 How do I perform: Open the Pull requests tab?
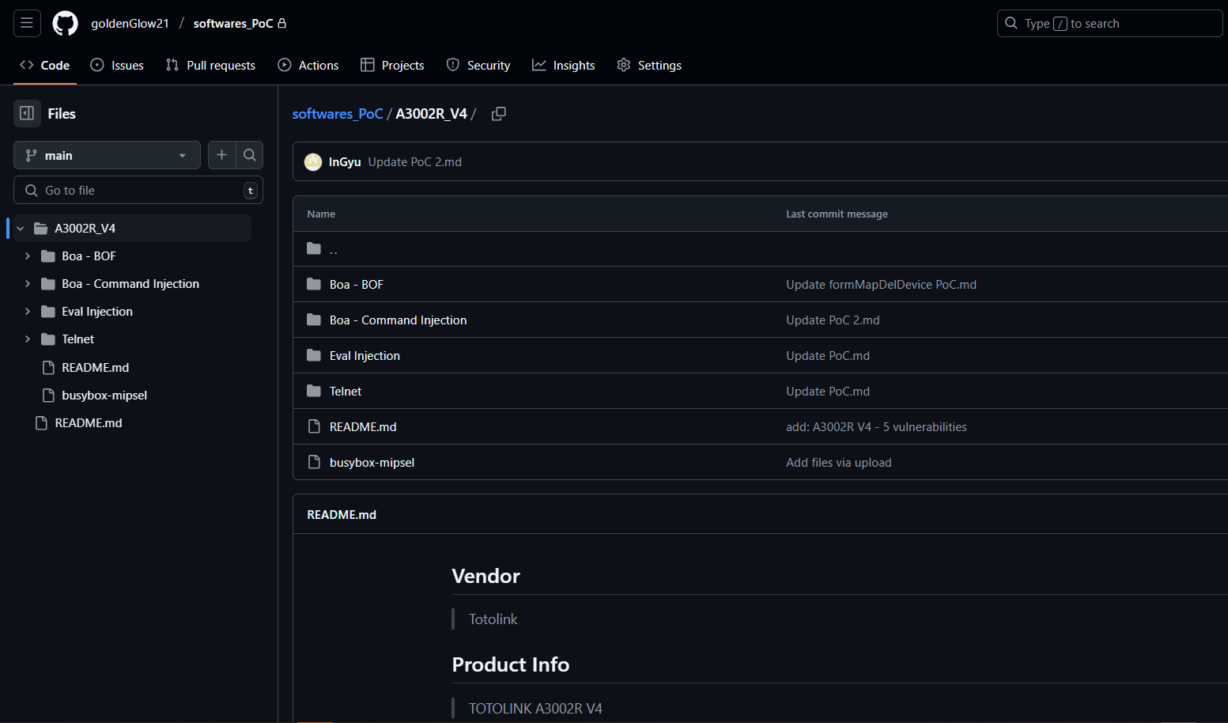coord(210,66)
